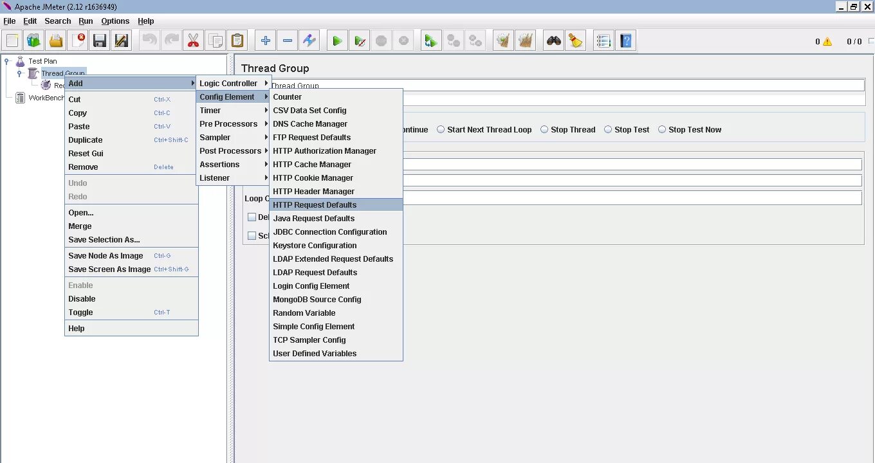
Task: Open the Timer submenu
Action: click(x=233, y=110)
